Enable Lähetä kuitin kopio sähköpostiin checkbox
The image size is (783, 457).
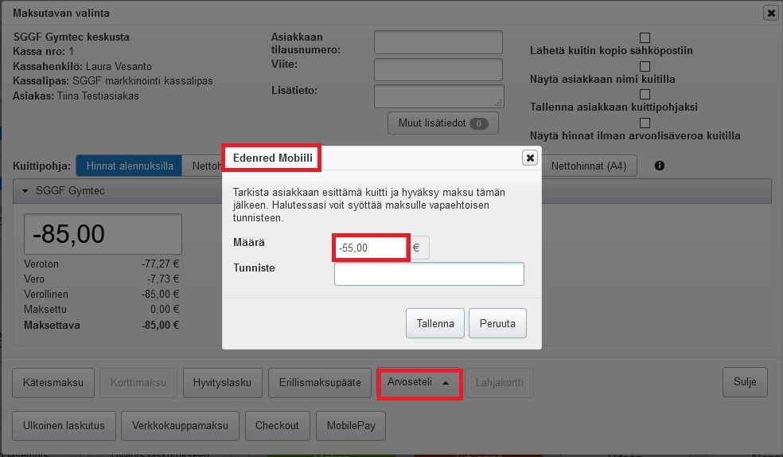coord(645,37)
